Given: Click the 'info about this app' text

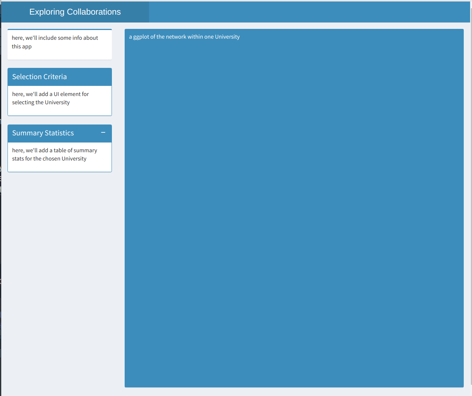Looking at the screenshot, I should [x=55, y=42].
